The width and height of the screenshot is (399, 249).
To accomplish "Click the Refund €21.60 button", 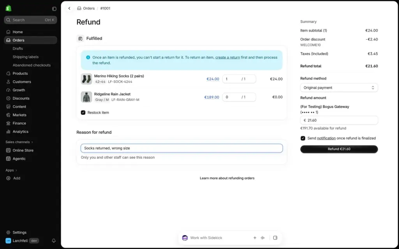I will coord(339,149).
